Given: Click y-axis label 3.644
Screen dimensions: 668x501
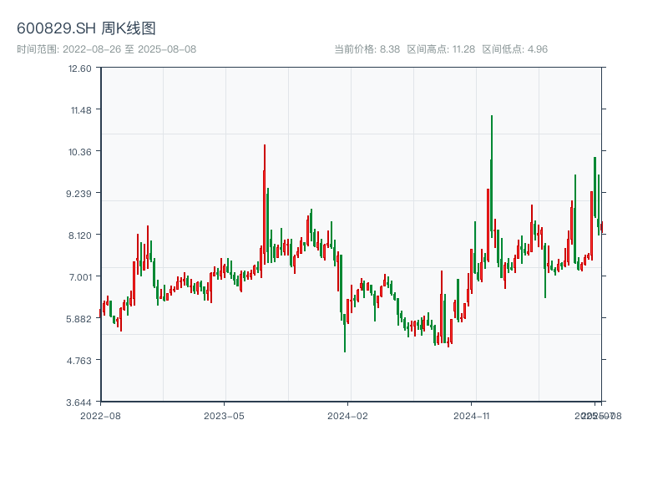Looking at the screenshot, I should [x=78, y=402].
